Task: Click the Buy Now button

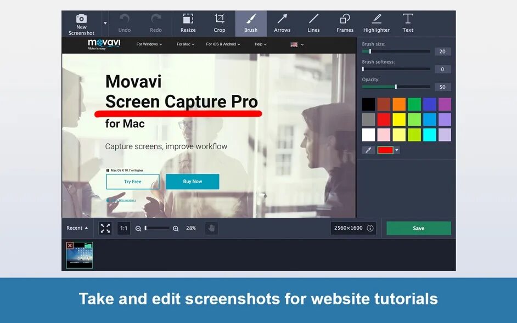Action: click(x=193, y=182)
